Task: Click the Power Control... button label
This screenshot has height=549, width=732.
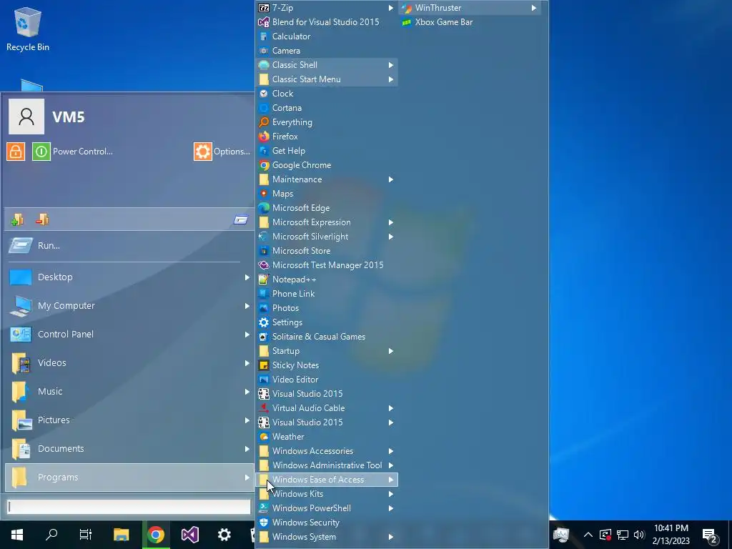Action: click(83, 152)
